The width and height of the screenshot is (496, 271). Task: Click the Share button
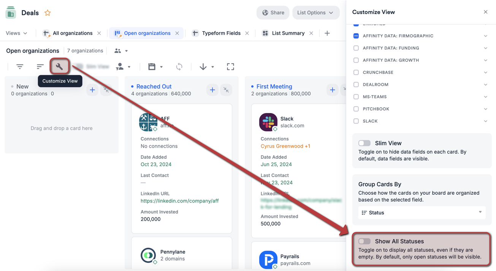[x=273, y=13]
